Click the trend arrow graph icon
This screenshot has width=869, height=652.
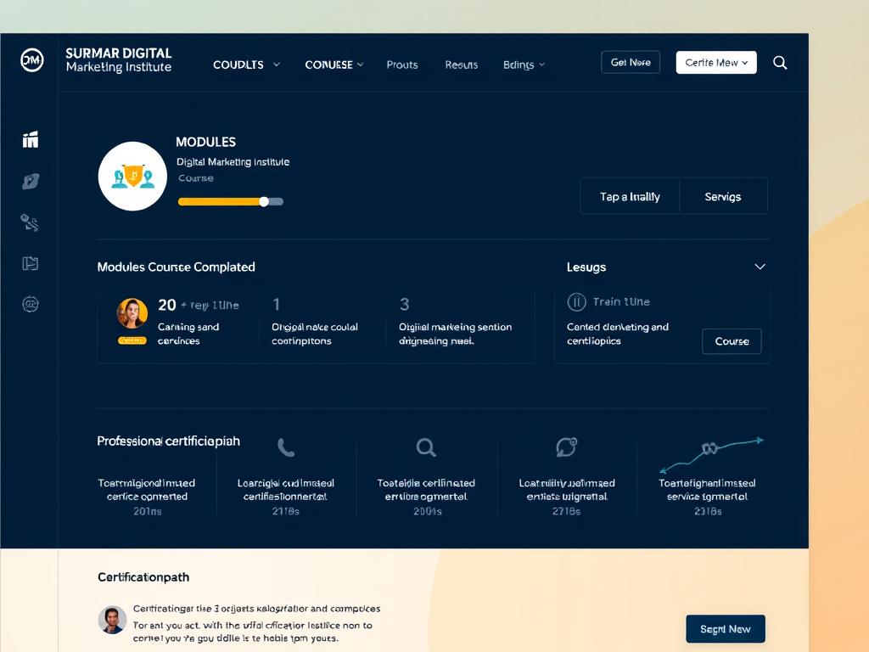click(x=712, y=454)
